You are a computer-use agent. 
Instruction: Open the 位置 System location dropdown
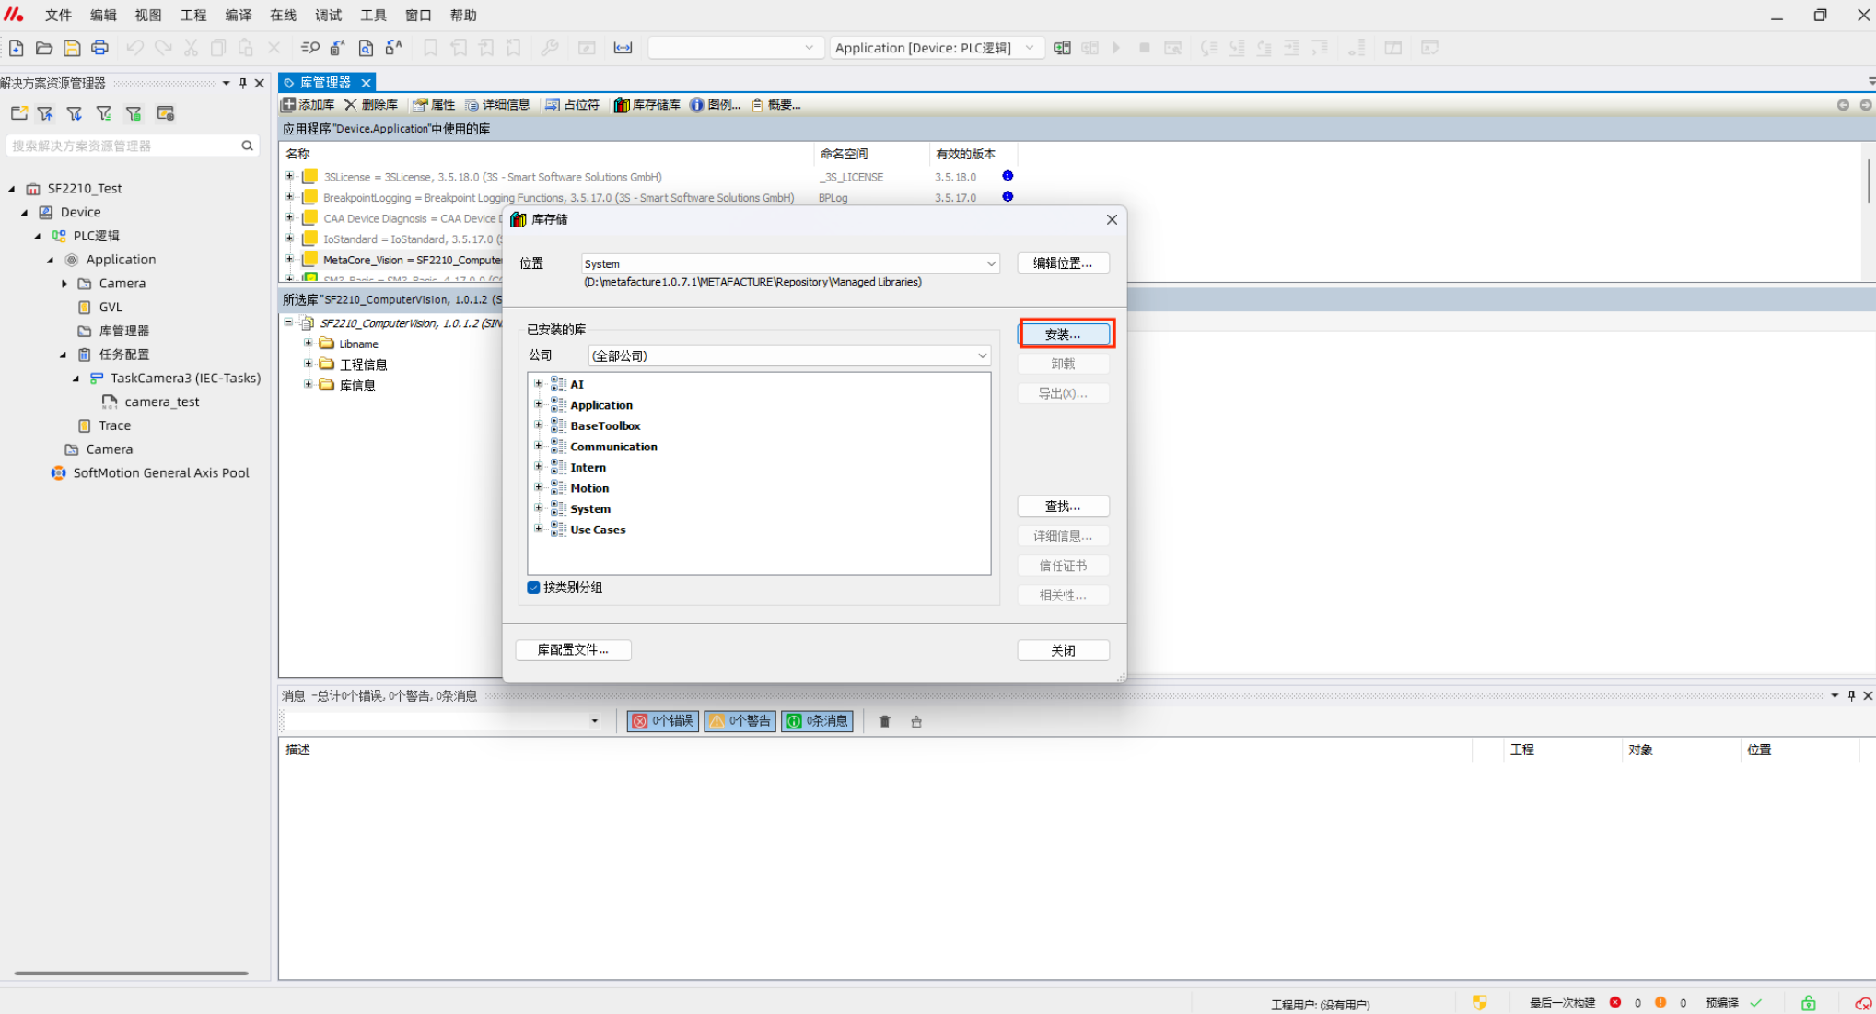pyautogui.click(x=991, y=263)
